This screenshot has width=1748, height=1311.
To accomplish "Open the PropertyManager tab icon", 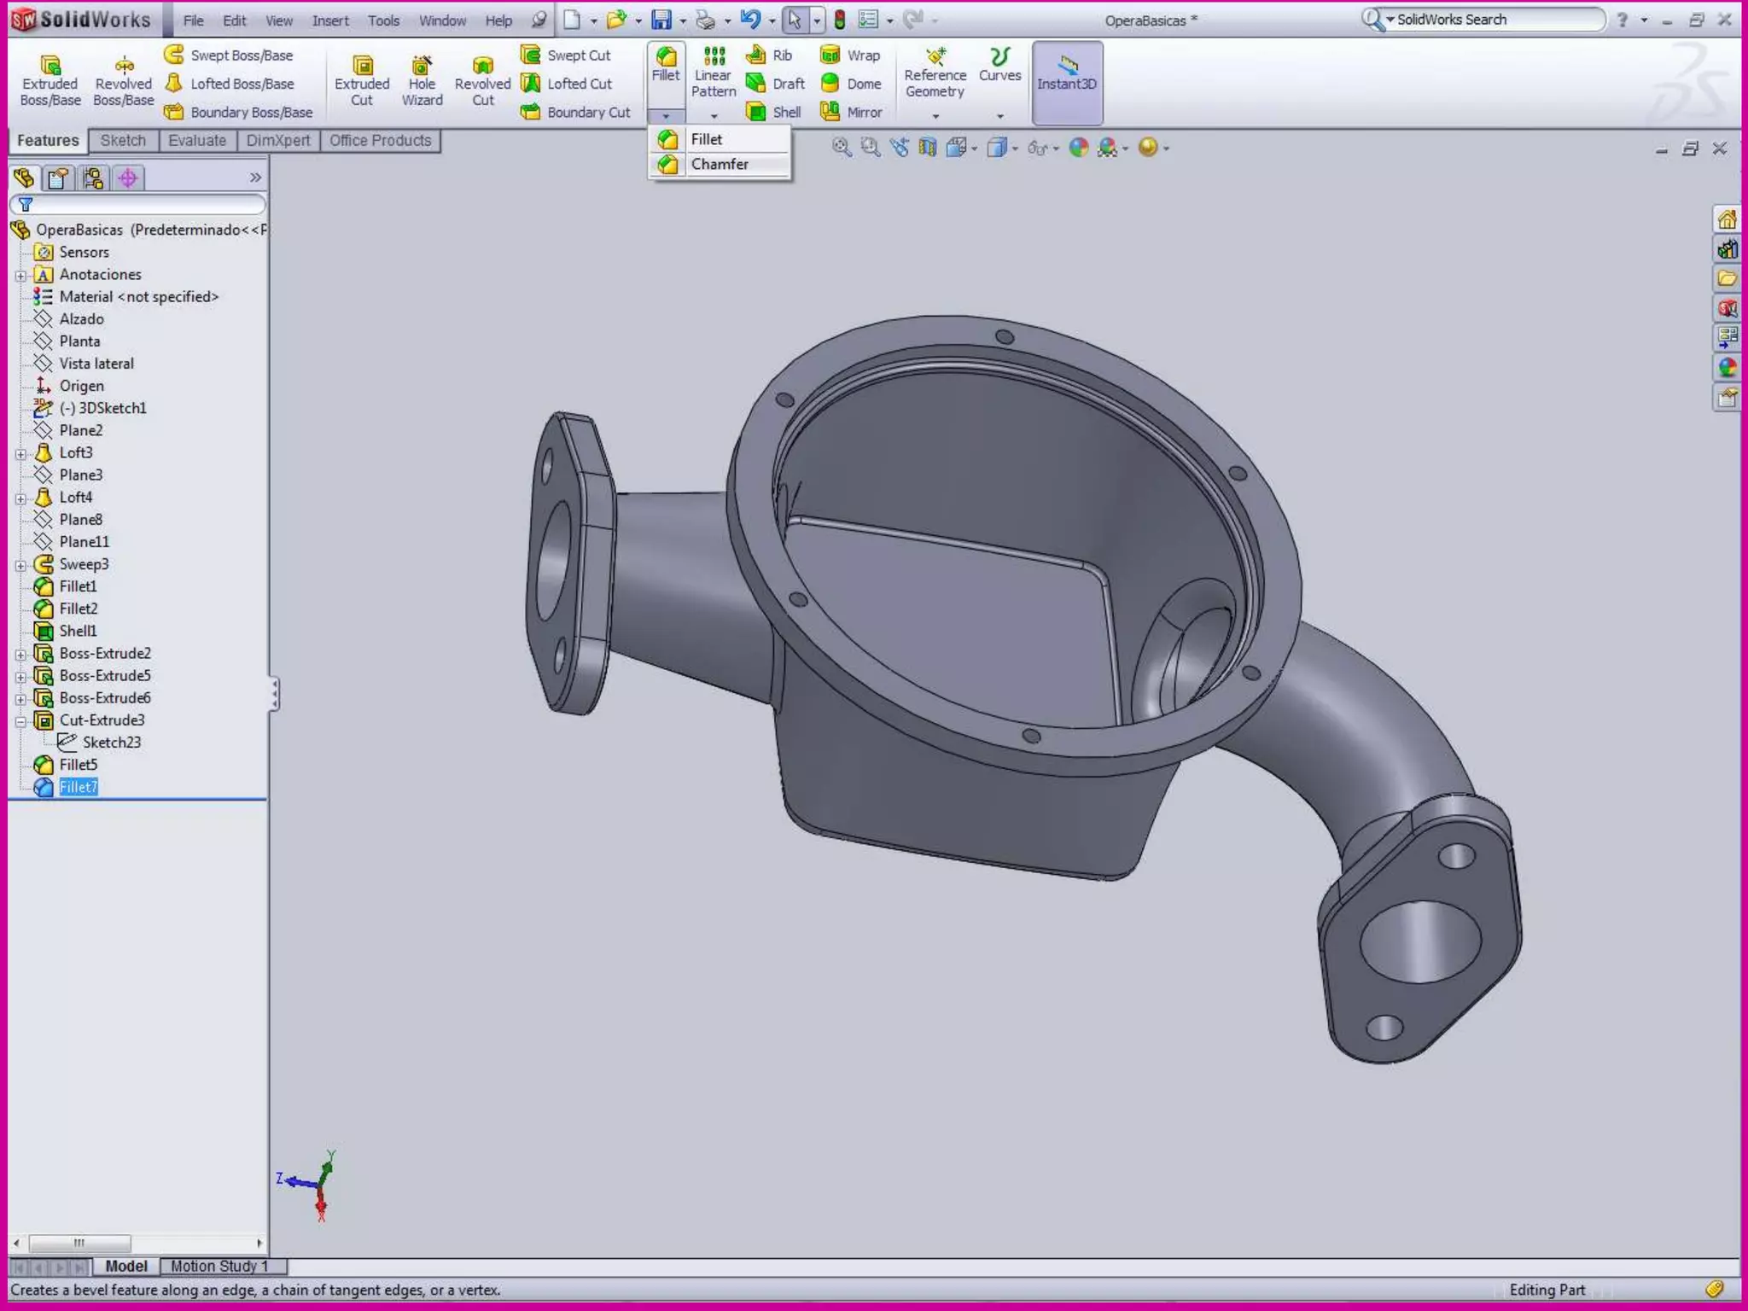I will tap(58, 178).
